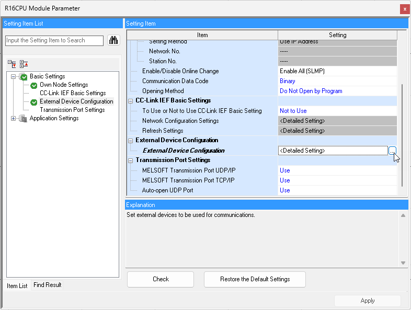Click the Explanation panel scroll down arrow
Viewport: 411px width, 310px height.
(x=403, y=263)
